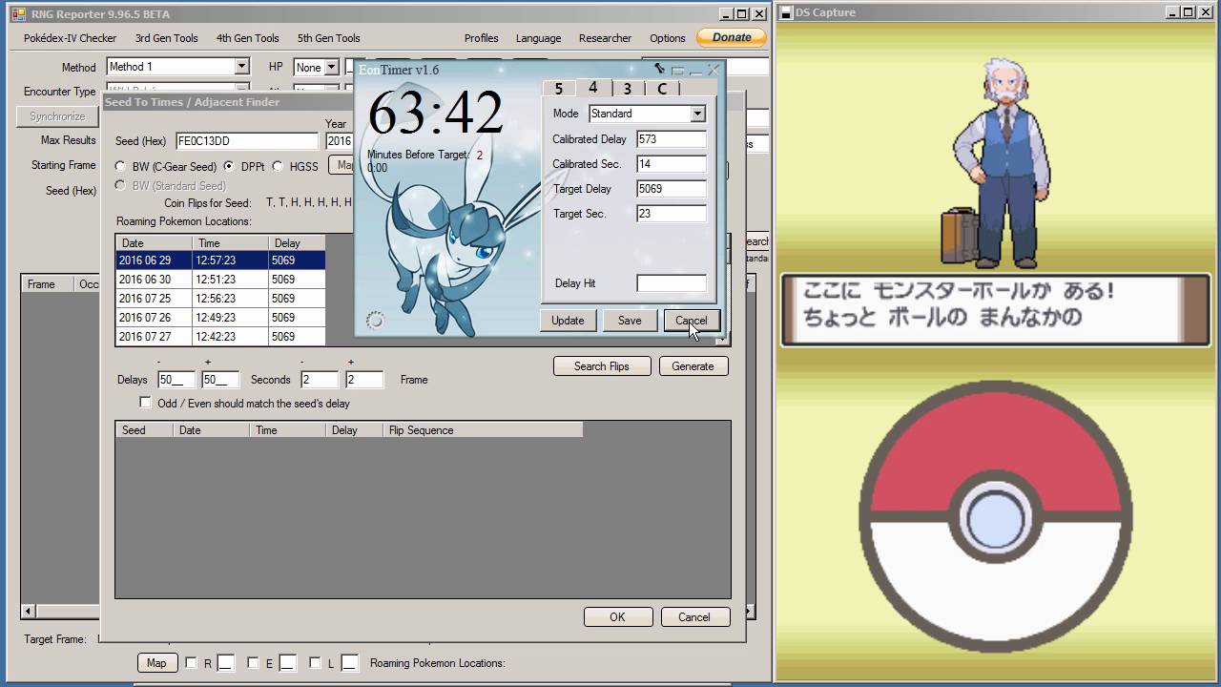The image size is (1221, 687).
Task: Check the E roamer checkbox
Action: click(253, 662)
